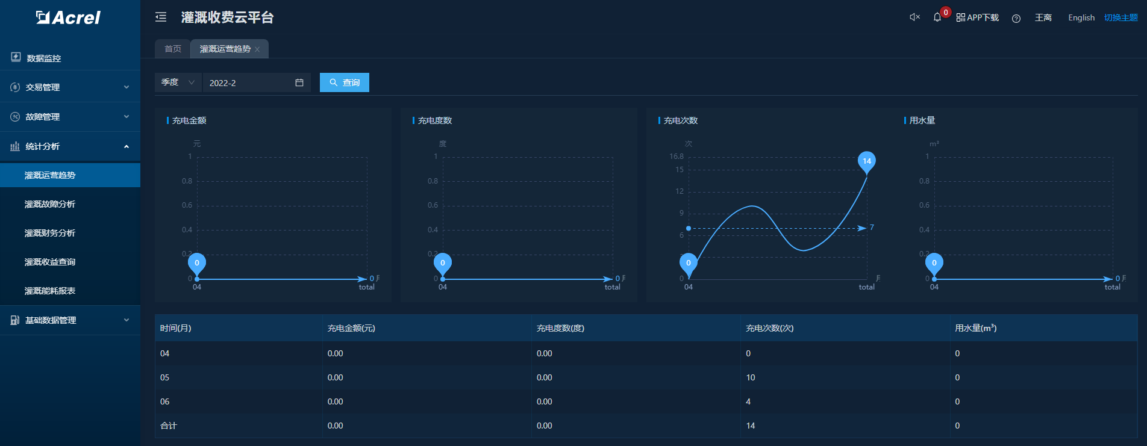Mute sound using the speaker icon
The image size is (1147, 446).
pos(914,17)
